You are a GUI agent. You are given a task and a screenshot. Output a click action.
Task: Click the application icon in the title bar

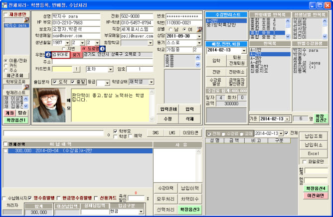(x=4, y=5)
